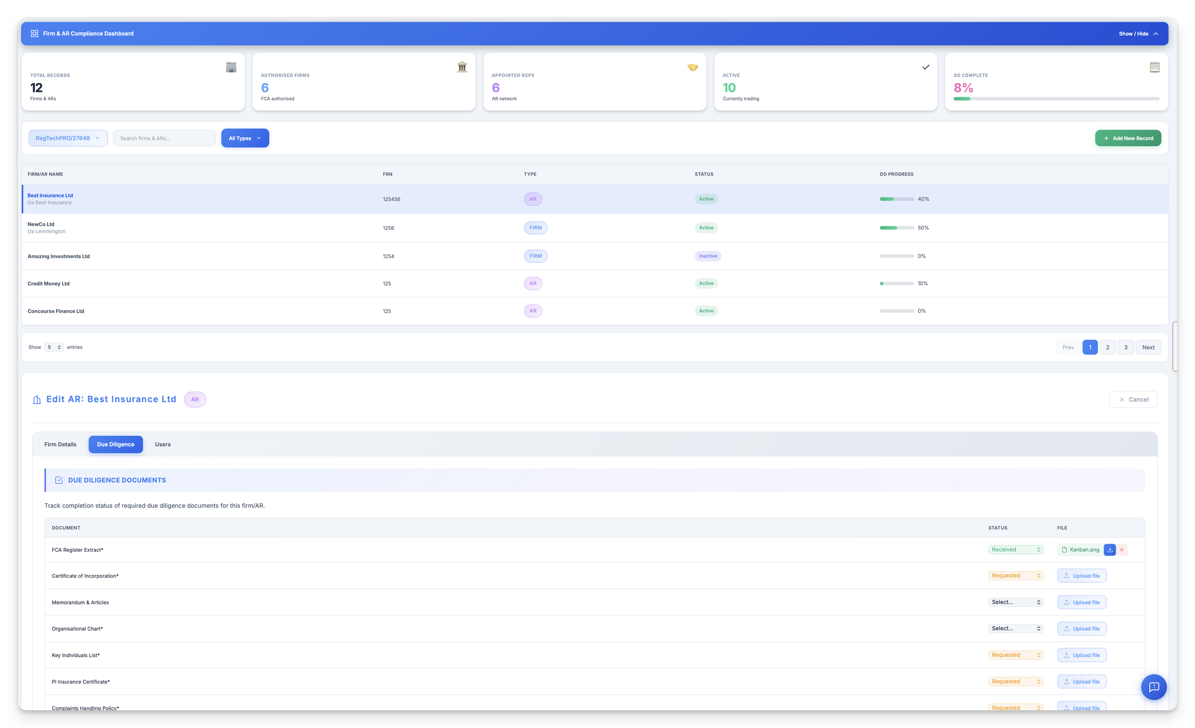Click the clipboard icon on DD Complete card
Screen dimensions: 1195x728
pyautogui.click(x=1154, y=67)
